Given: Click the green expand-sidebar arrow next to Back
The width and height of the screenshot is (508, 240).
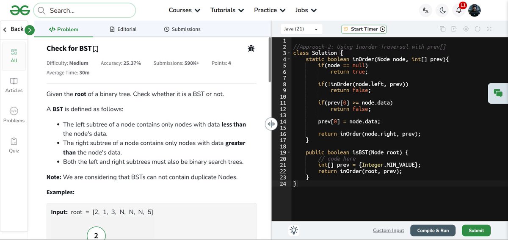Looking at the screenshot, I should [30, 30].
